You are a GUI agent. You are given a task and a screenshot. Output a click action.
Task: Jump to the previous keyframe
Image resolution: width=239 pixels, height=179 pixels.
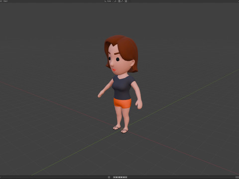point(117,177)
